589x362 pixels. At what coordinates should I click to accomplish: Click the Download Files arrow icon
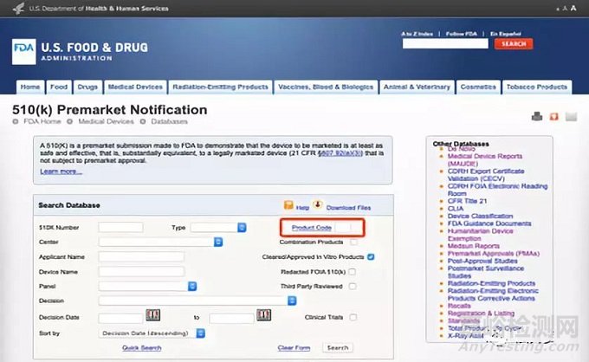[x=318, y=206]
